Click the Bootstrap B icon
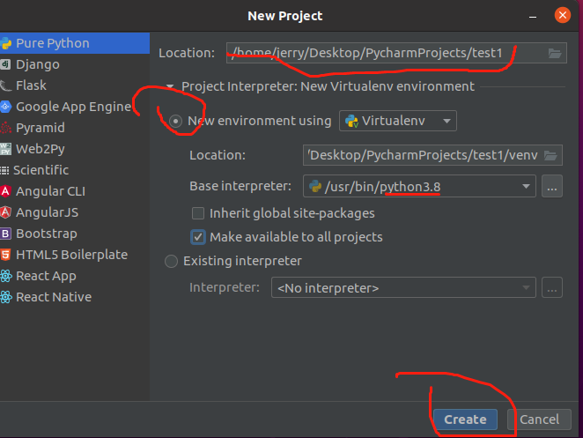 click(x=5, y=234)
